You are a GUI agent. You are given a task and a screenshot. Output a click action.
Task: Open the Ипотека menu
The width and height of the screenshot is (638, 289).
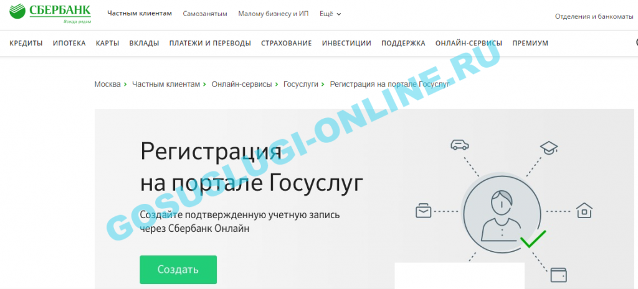[x=69, y=43]
